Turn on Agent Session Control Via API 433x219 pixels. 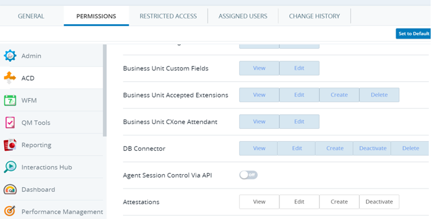coord(248,175)
